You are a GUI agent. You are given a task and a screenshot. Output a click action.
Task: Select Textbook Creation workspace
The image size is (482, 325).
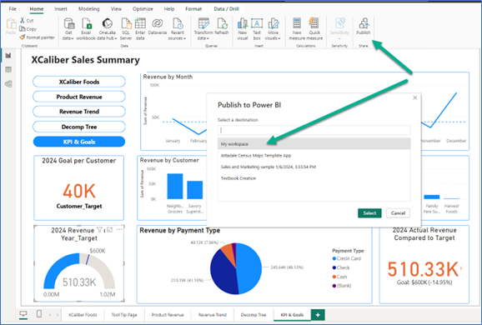coord(314,178)
